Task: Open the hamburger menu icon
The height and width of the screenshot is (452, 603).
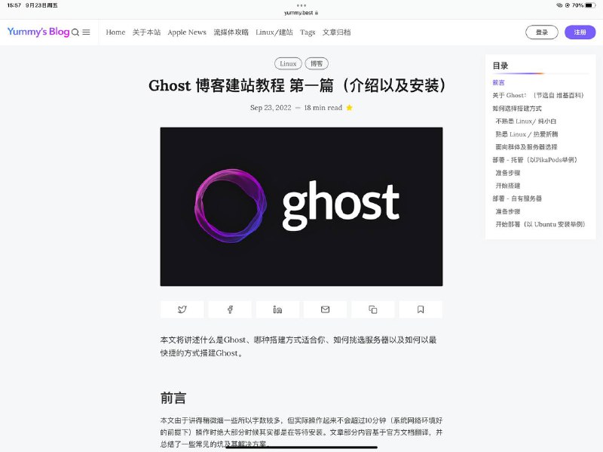Action: click(x=86, y=32)
